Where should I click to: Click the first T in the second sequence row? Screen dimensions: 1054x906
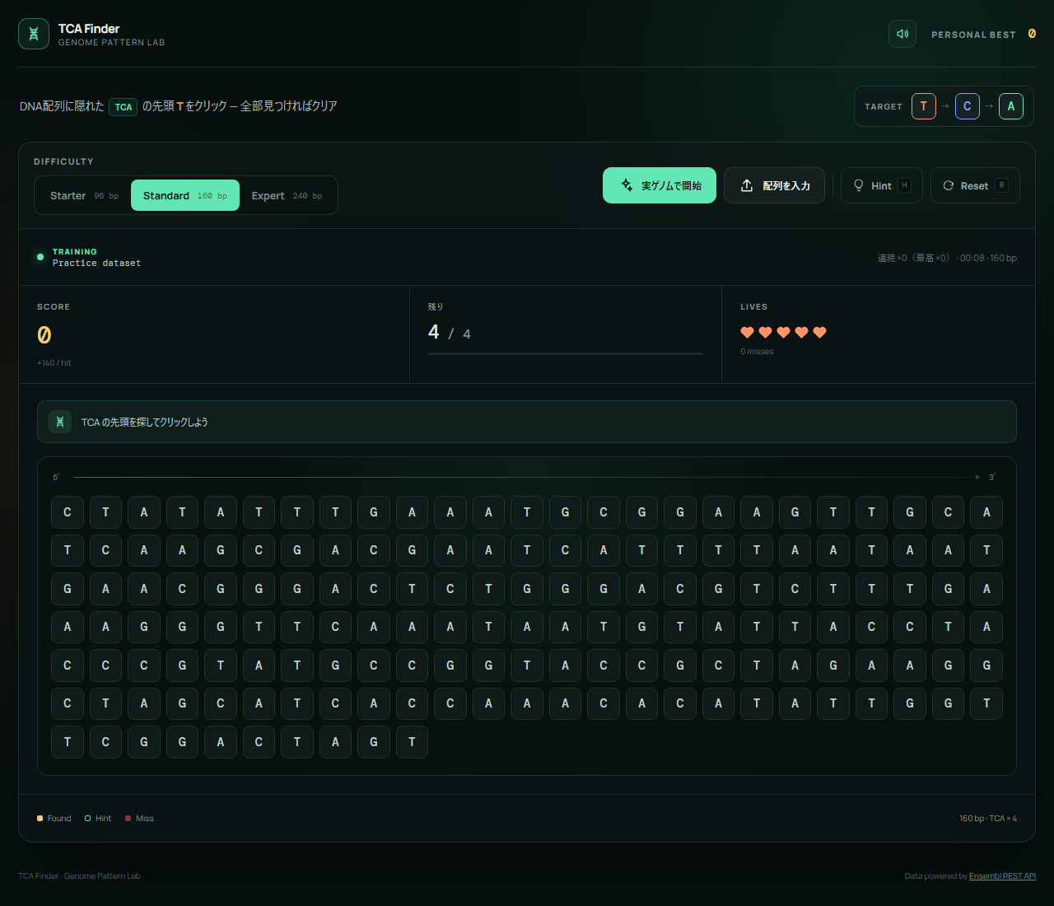68,550
